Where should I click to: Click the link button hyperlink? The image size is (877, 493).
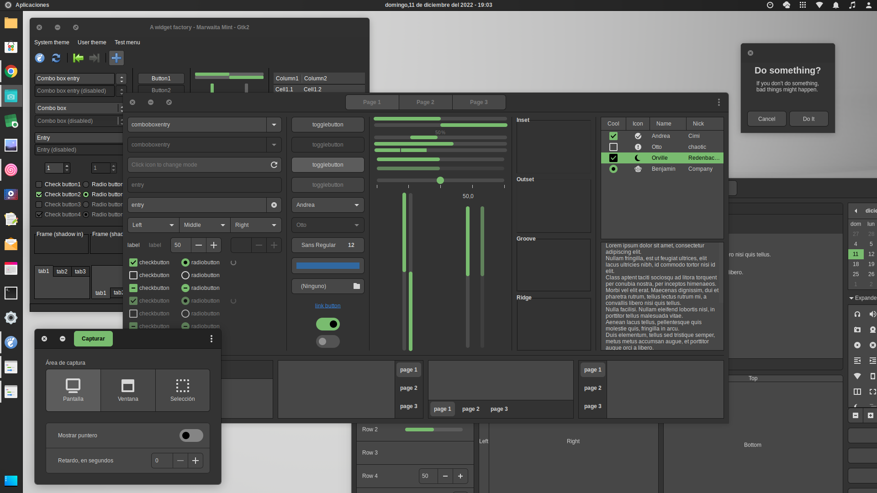(x=328, y=306)
